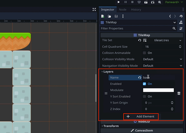Viewport: 186px width, 133px height.
Task: Click the Modulate property label
Action: click(x=117, y=90)
